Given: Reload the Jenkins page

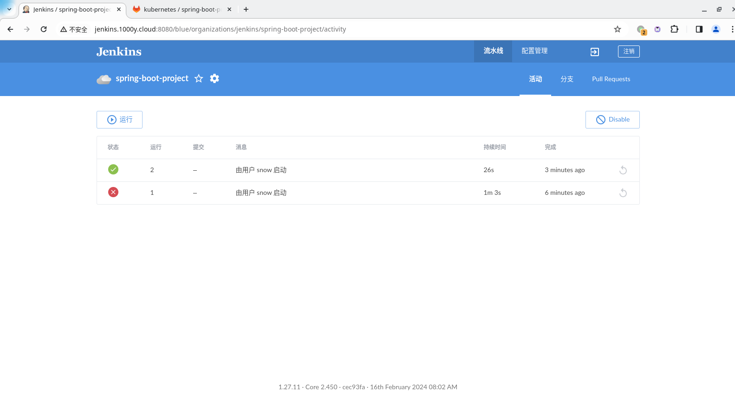Looking at the screenshot, I should point(44,29).
